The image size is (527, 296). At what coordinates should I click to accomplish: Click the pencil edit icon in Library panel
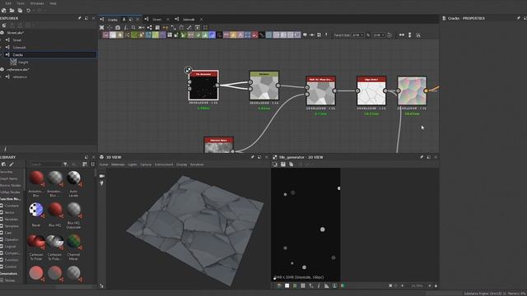(x=12, y=164)
